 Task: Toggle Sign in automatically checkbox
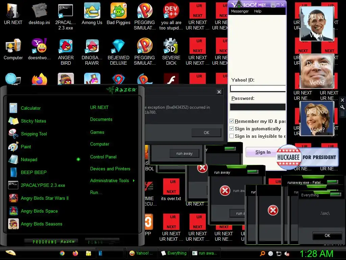click(x=231, y=128)
